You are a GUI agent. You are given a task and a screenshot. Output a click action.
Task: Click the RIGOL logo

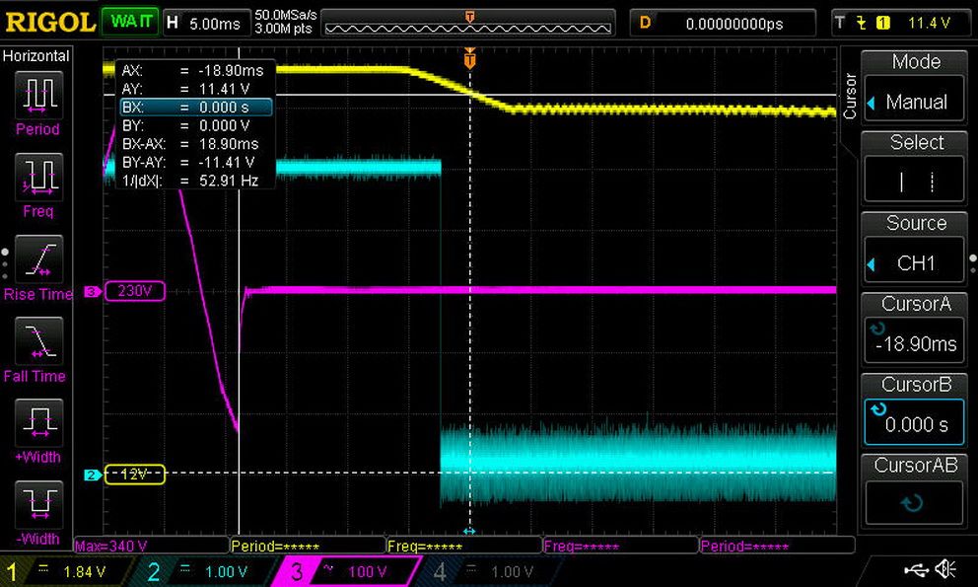coord(50,23)
